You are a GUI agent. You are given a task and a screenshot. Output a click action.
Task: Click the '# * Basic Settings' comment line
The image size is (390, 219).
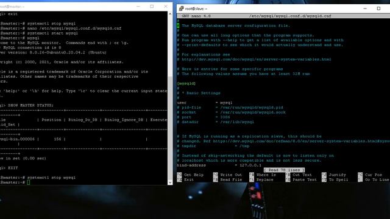(x=199, y=93)
